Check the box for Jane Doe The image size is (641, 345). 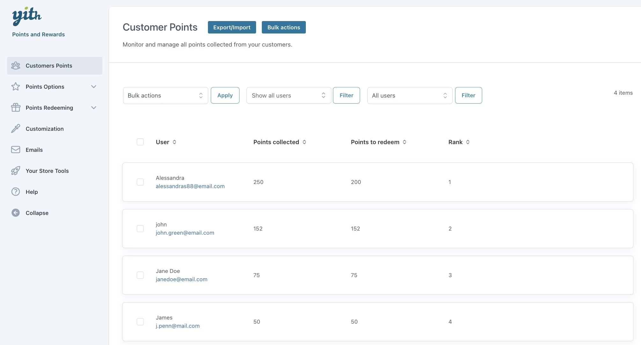point(140,275)
